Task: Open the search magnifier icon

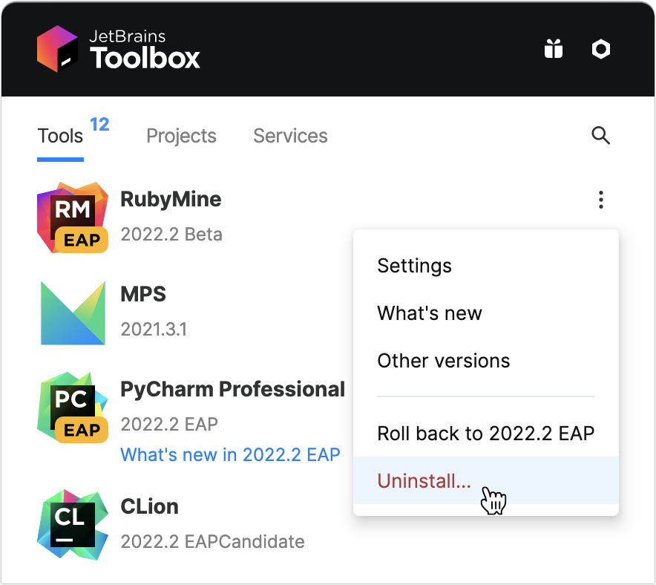Action: tap(600, 136)
